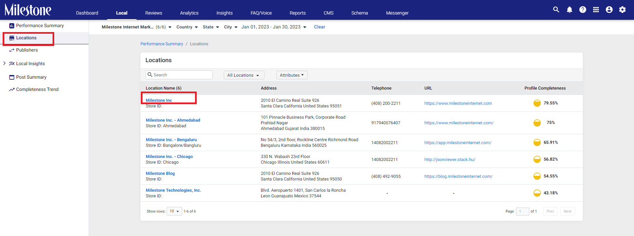The image size is (634, 236).
Task: Visit https://www.milestoneinternet.com URL
Action: point(458,103)
